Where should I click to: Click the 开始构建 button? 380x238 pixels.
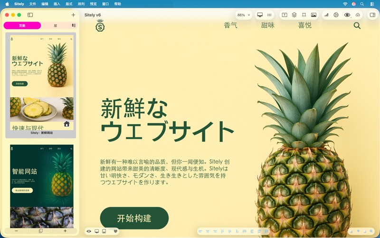coord(134,218)
